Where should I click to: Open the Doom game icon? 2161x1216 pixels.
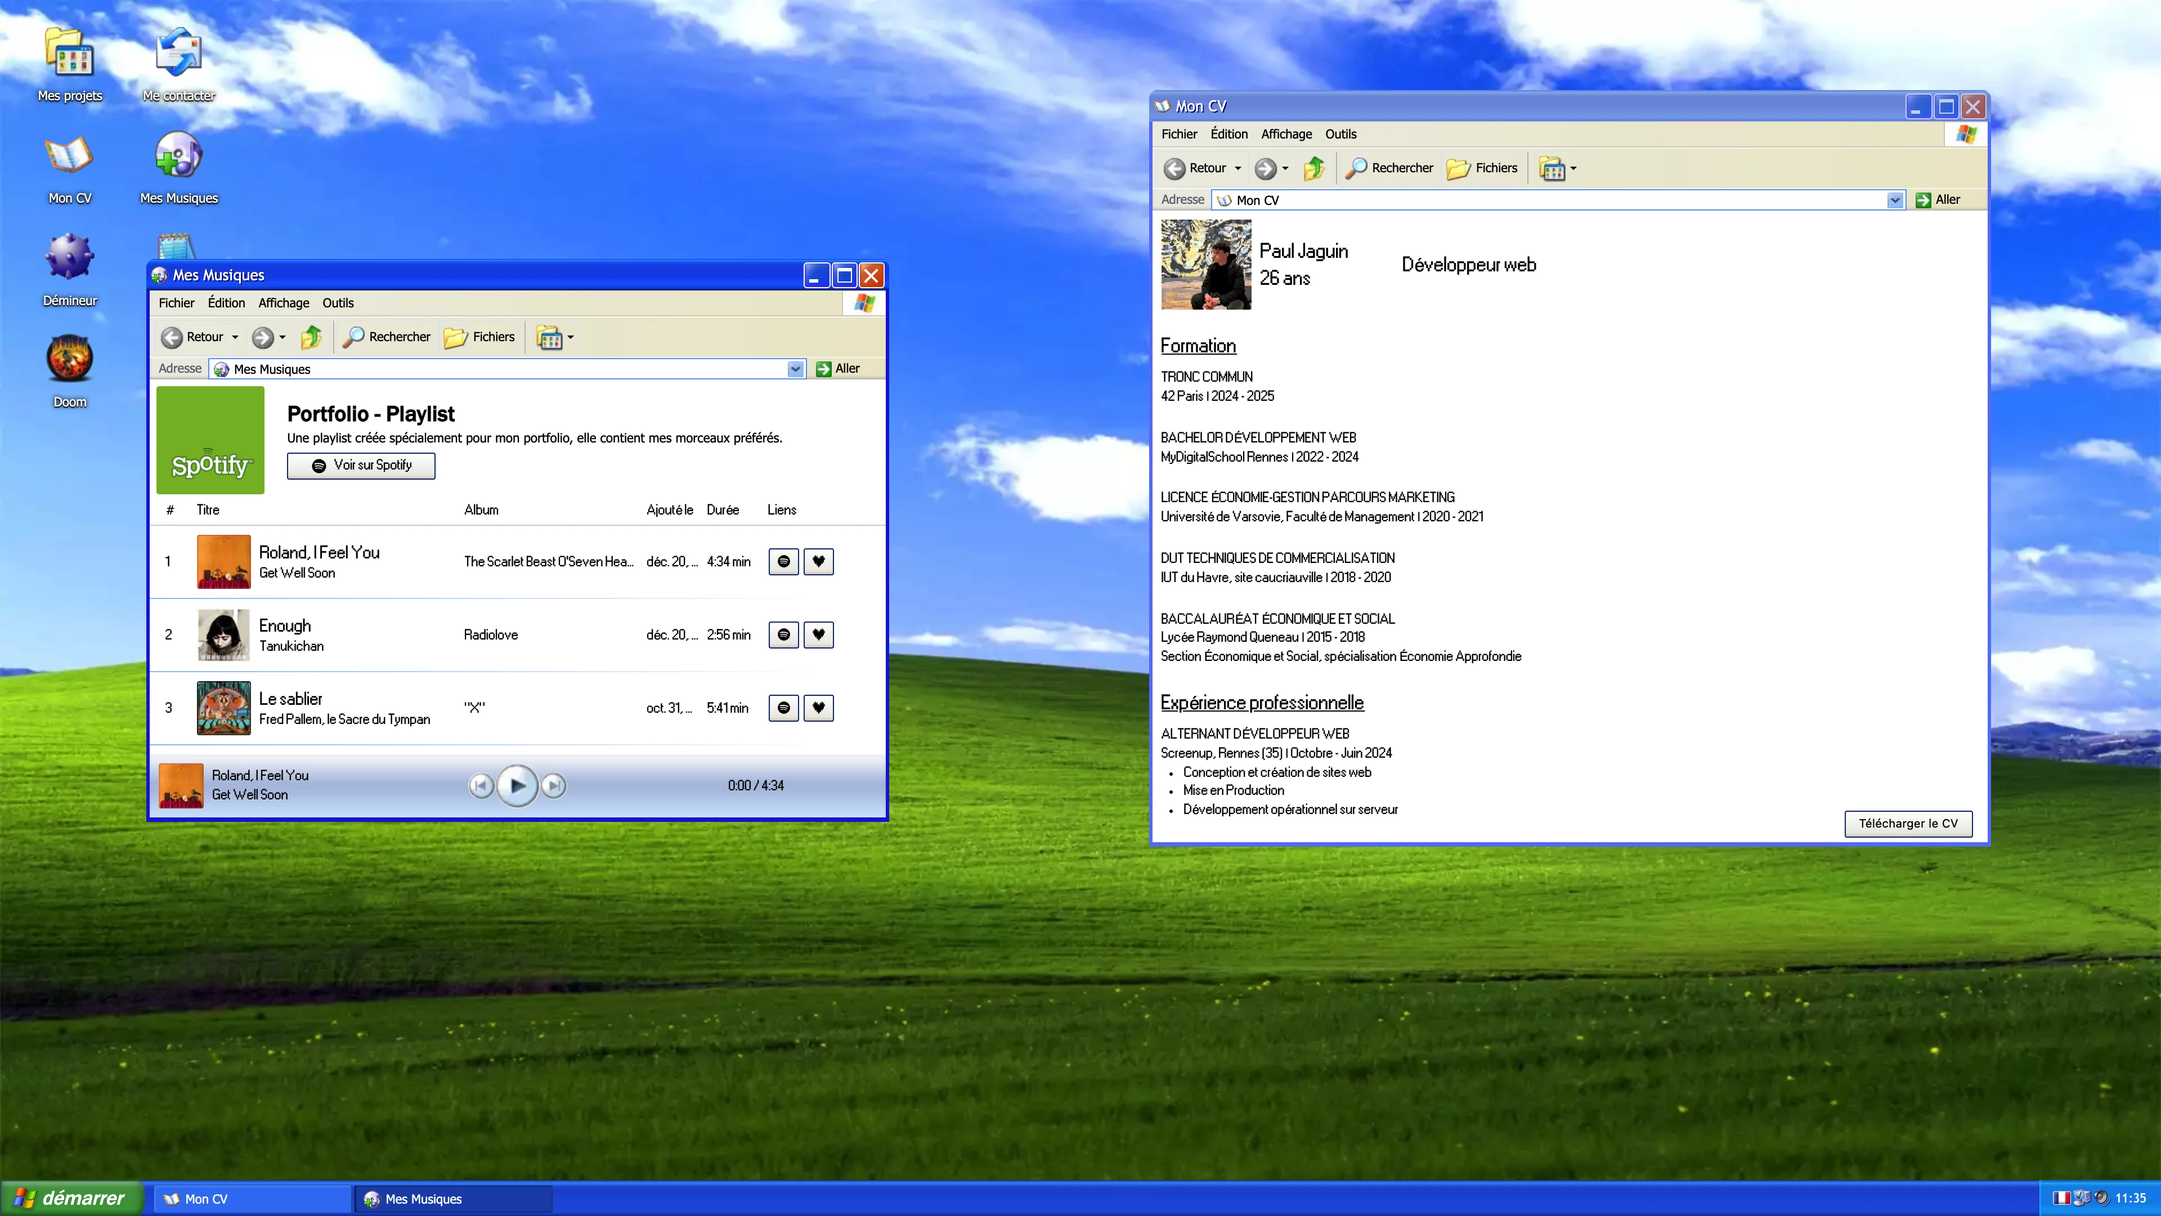point(70,360)
